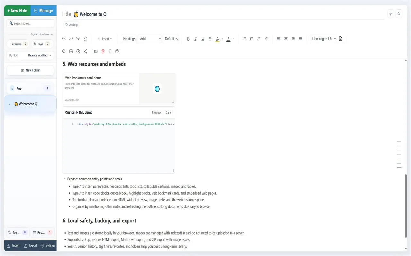Image resolution: width=411 pixels, height=256 pixels.
Task: Select the Root folder
Action: pyautogui.click(x=31, y=88)
